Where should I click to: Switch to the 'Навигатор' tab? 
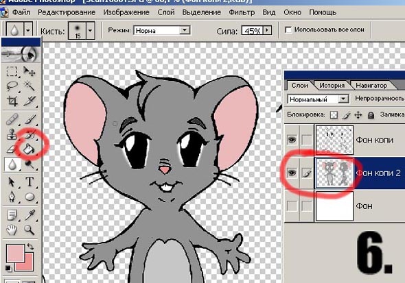[371, 86]
